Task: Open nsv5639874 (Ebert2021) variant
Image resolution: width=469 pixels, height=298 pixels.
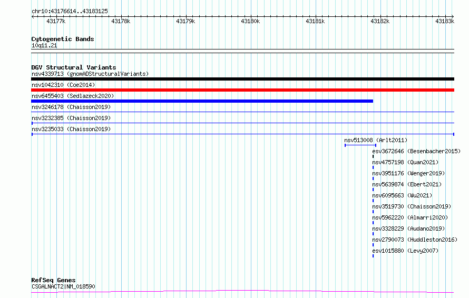Action: (x=407, y=184)
